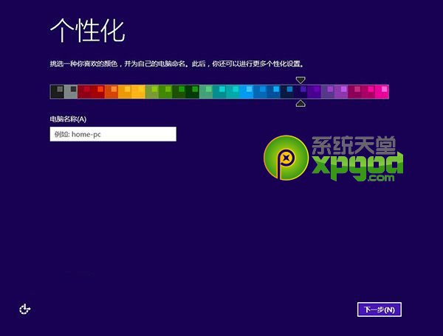This screenshot has width=443, height=336.
Task: Click the selector arrow above the color strip
Action: point(300,80)
